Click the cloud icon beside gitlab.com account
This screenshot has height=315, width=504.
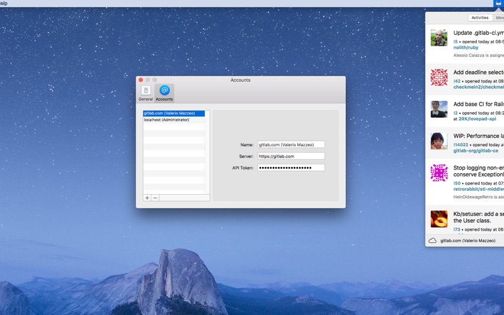coord(432,241)
